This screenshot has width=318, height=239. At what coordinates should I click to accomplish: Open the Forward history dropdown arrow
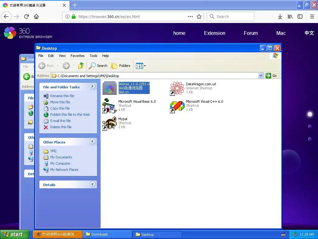pyautogui.click(x=73, y=66)
